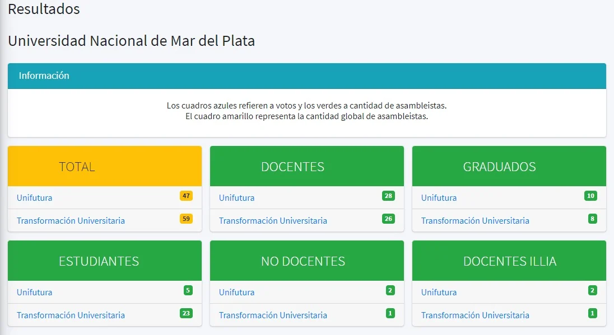The height and width of the screenshot is (335, 614).
Task: Open Transformación Universitaria link in ESTUDIANTES card
Action: click(x=71, y=315)
